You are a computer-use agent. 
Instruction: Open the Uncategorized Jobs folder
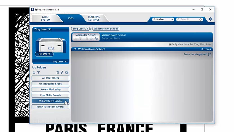tap(50, 84)
